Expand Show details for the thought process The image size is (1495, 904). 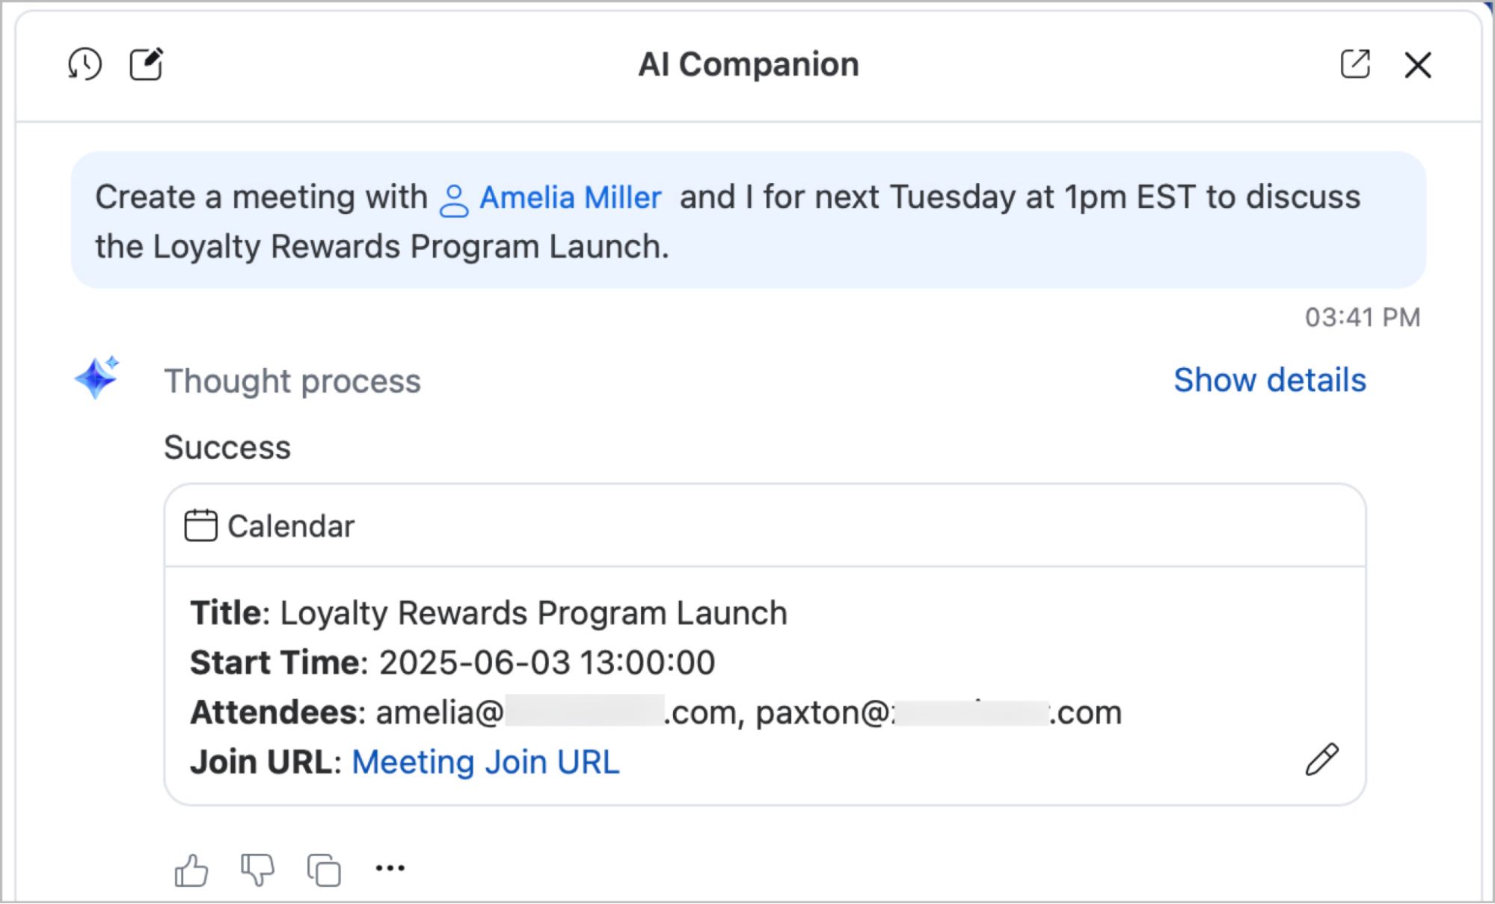point(1269,381)
